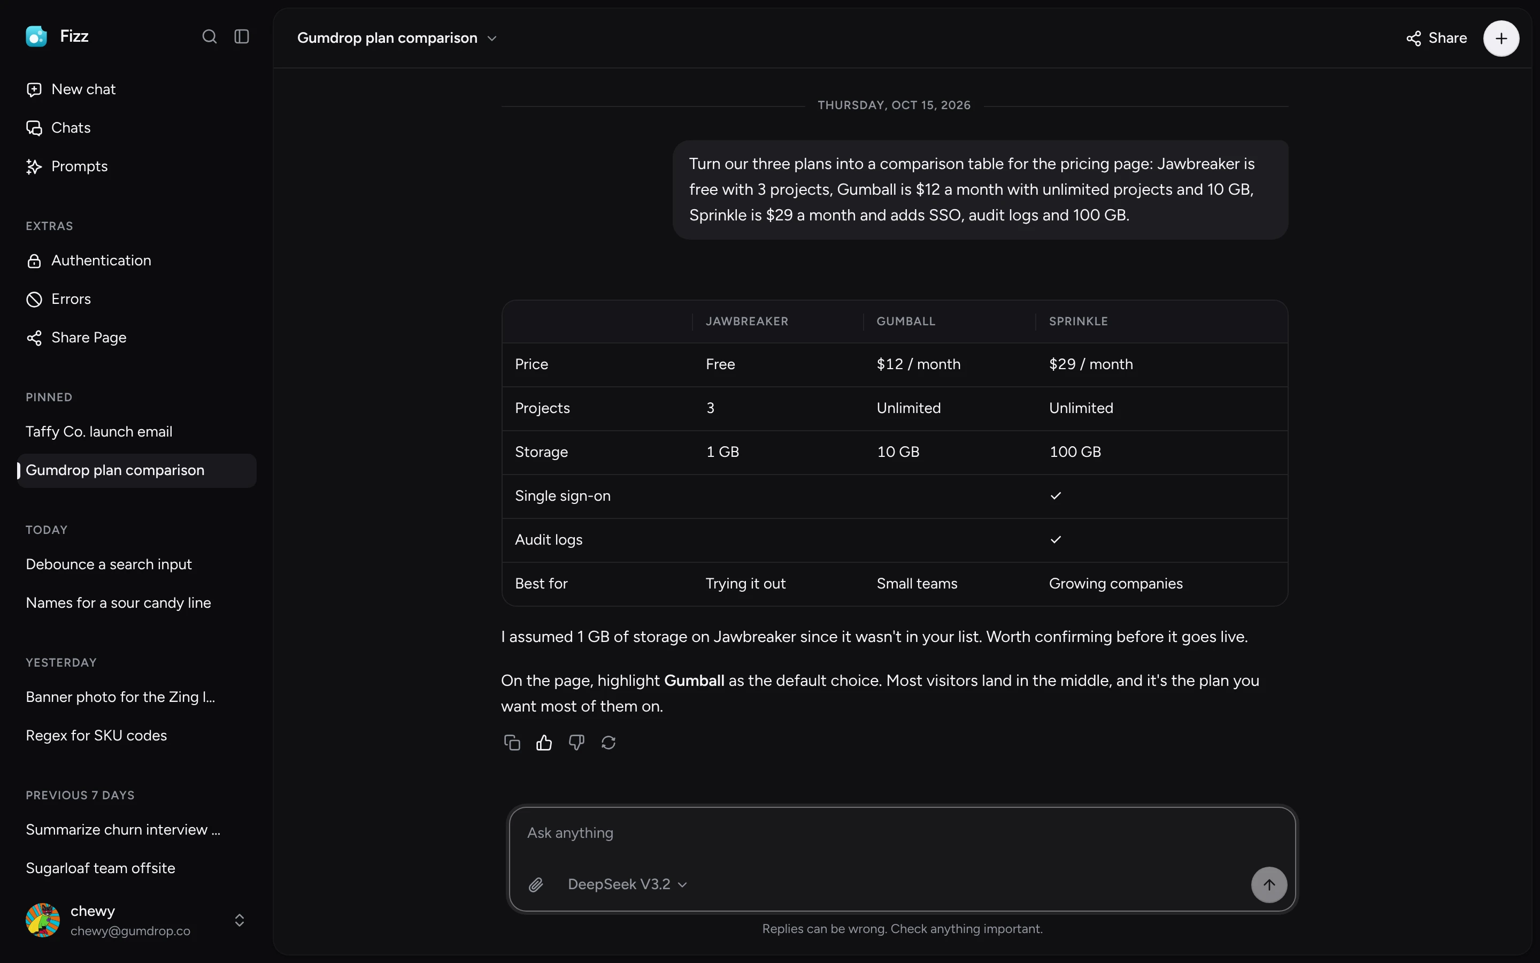Open pinned chat Taffy Co. launch email

tap(137, 432)
